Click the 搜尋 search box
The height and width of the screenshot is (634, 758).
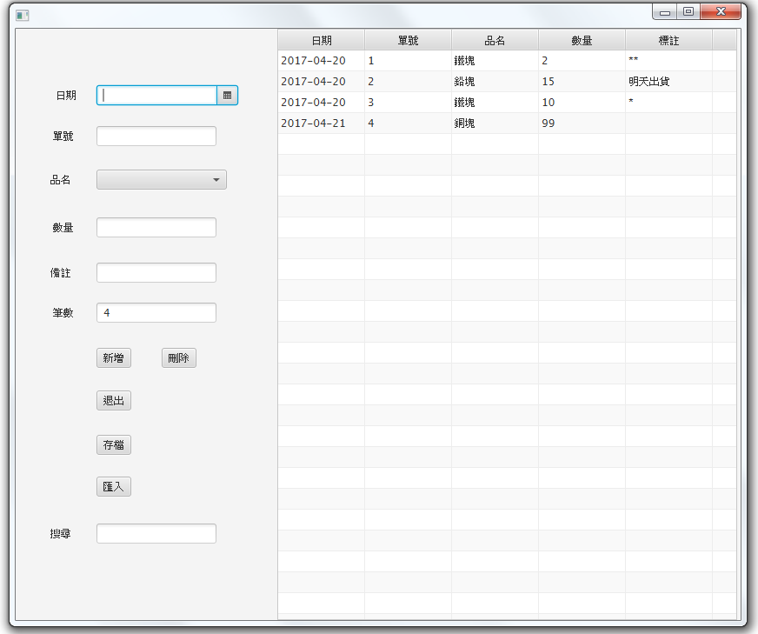[x=156, y=533]
